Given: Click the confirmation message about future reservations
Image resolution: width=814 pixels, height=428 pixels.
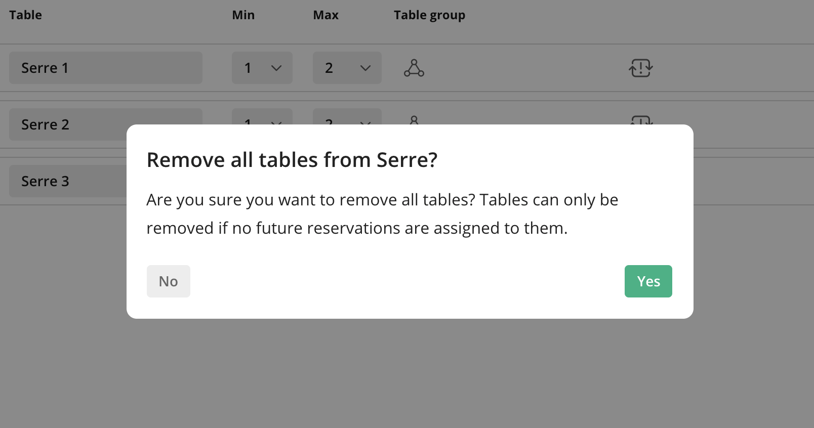Looking at the screenshot, I should point(382,214).
